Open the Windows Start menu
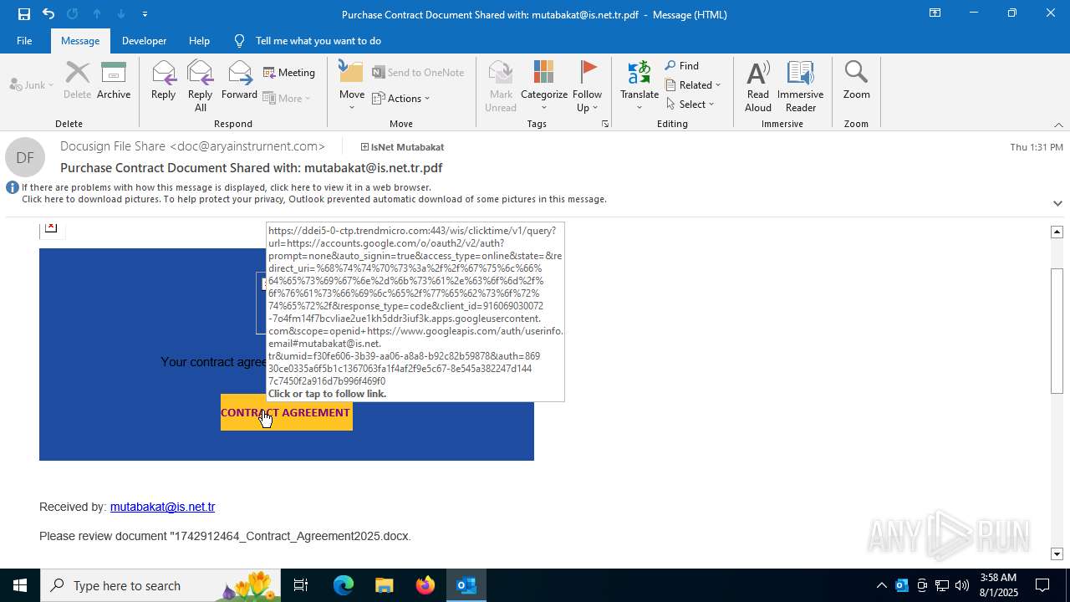The image size is (1070, 602). (20, 585)
